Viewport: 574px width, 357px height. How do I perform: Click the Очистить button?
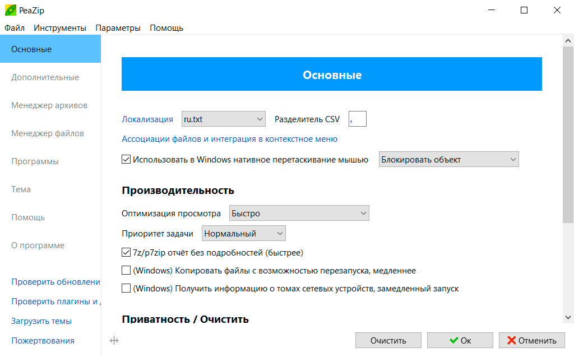pyautogui.click(x=388, y=340)
